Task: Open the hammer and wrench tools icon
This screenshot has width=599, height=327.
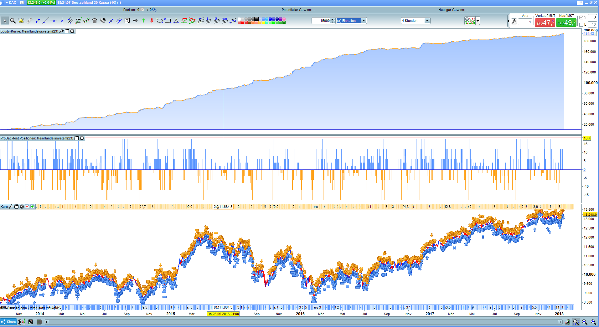Action: tap(103, 21)
